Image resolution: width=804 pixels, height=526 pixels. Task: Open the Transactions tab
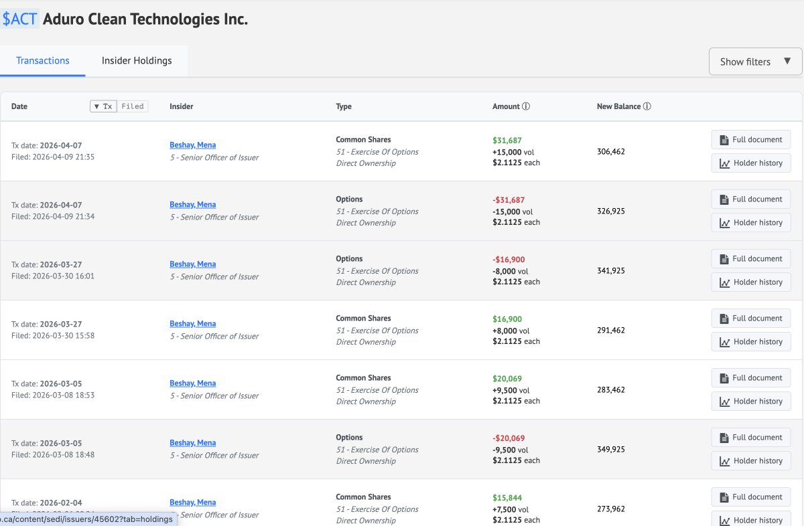click(43, 61)
